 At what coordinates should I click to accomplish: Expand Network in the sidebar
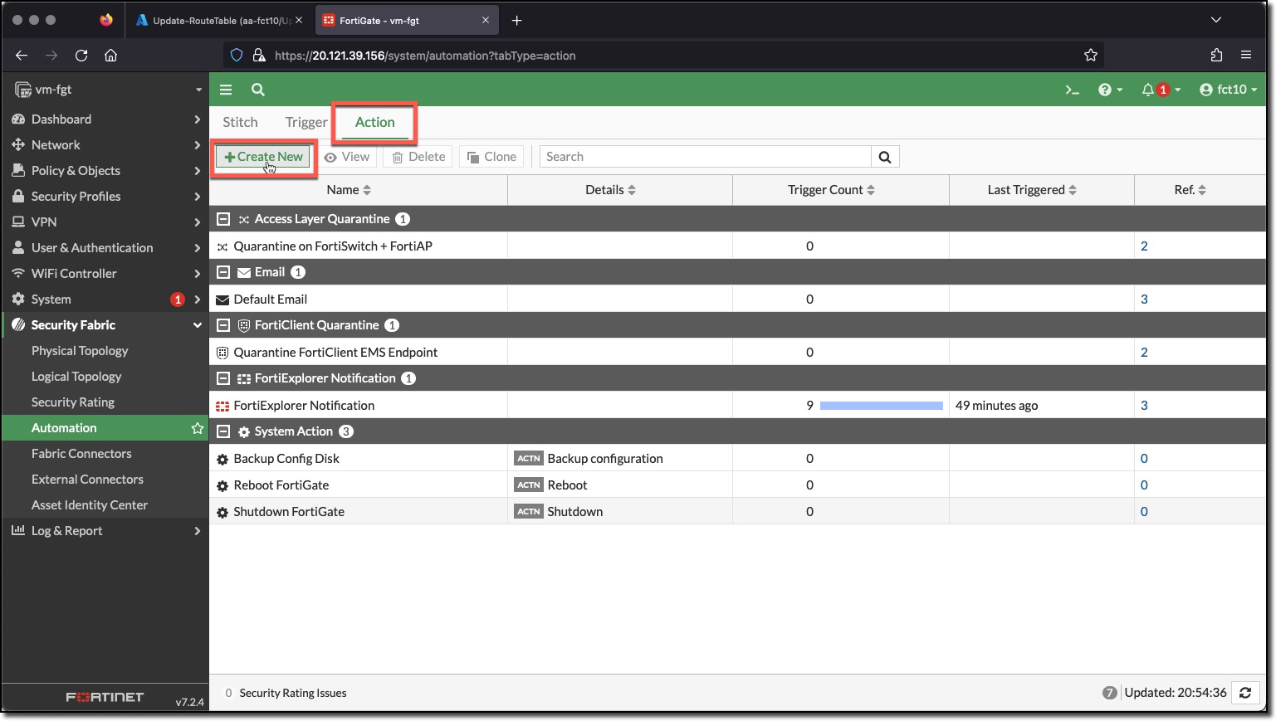105,145
